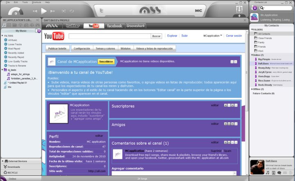Collapse the Online (7) contacts group
This screenshot has width=295, height=181.
point(252,55)
